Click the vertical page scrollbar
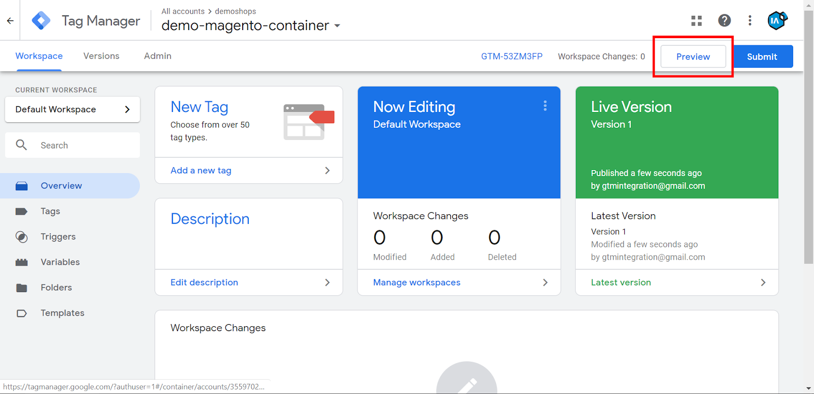The height and width of the screenshot is (394, 814). 808,137
